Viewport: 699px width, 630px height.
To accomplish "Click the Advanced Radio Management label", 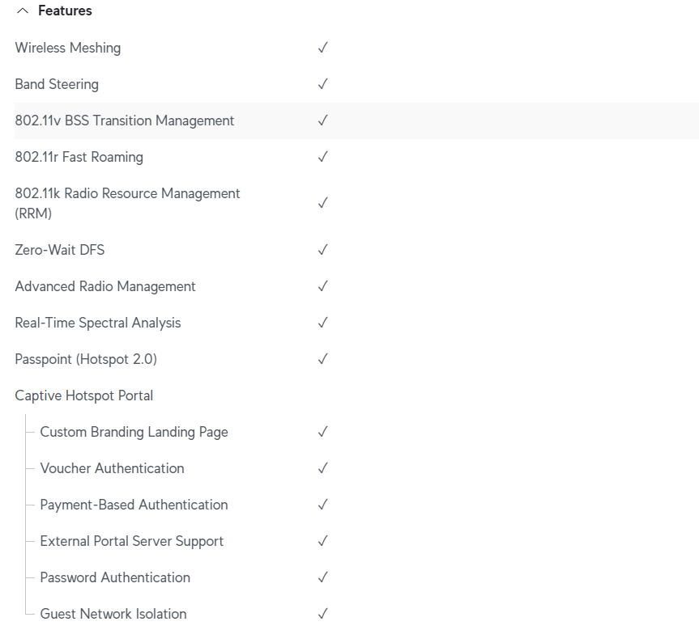I will [105, 286].
